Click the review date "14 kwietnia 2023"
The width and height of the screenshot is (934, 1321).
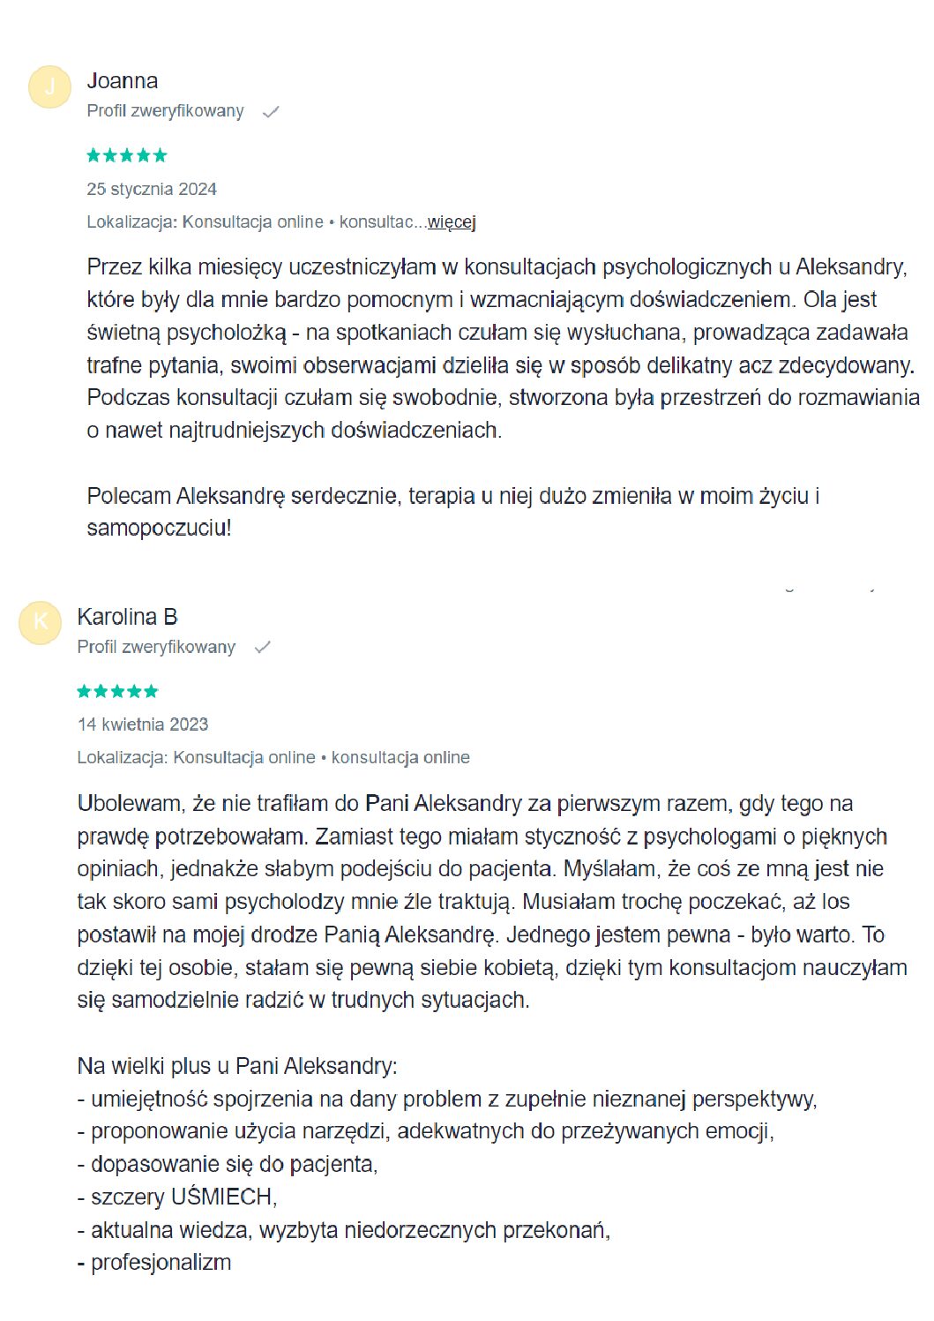pyautogui.click(x=143, y=724)
